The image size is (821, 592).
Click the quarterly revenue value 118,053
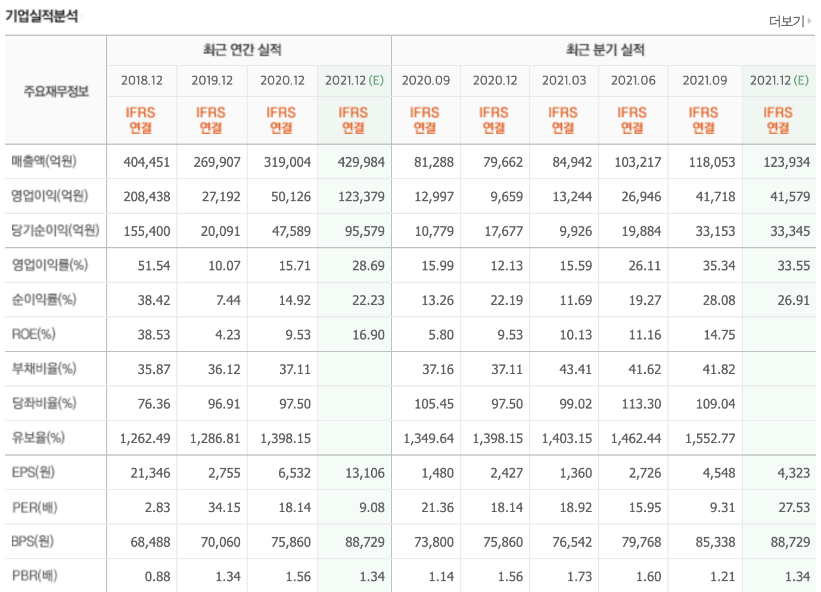pyautogui.click(x=712, y=162)
